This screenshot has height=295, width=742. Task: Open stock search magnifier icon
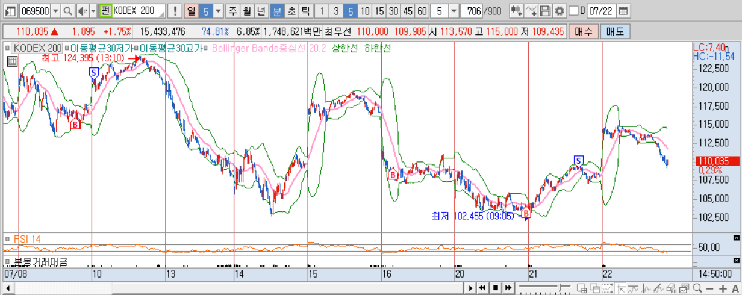(x=68, y=11)
